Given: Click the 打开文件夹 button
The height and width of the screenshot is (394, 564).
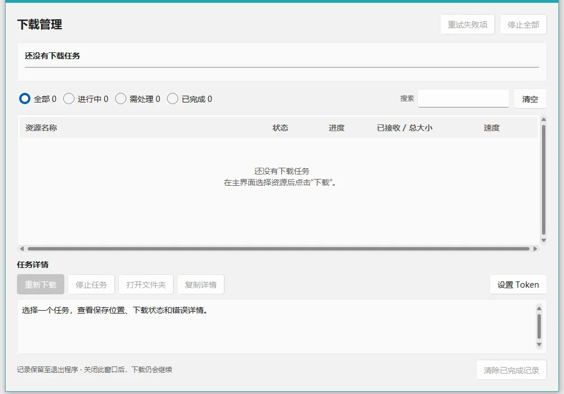Looking at the screenshot, I should coord(146,284).
